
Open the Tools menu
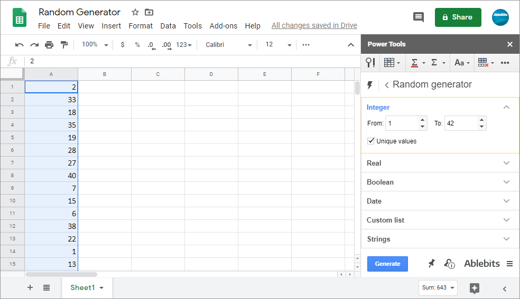[193, 26]
